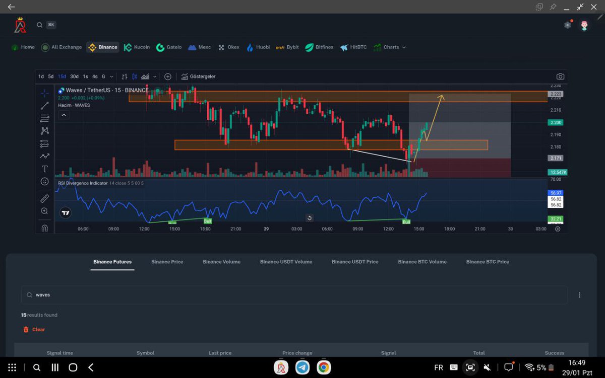The width and height of the screenshot is (605, 378).
Task: Select the Text annotation tool
Action: [x=45, y=169]
